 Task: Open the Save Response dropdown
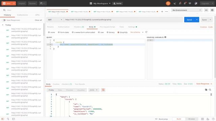[204, 84]
